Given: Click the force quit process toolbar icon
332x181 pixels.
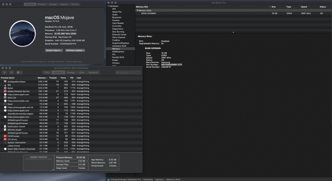Looking at the screenshot, I should point(4,72).
